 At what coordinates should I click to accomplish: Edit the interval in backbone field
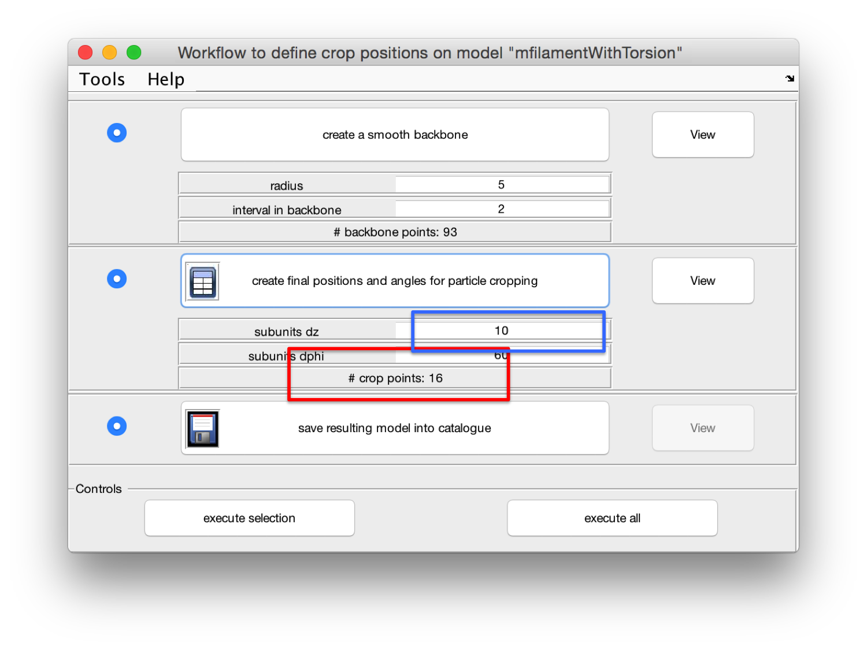pos(502,209)
